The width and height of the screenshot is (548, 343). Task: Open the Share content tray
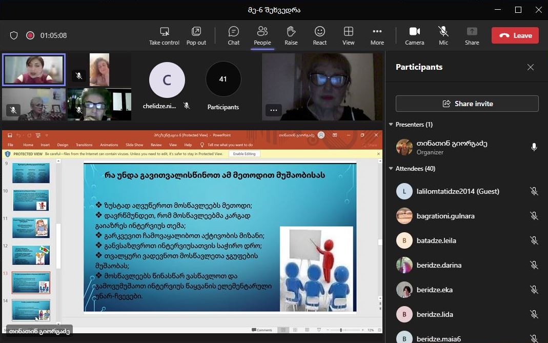[x=472, y=36]
